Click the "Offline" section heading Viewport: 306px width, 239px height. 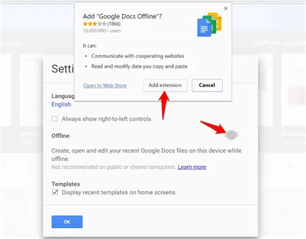(x=61, y=136)
